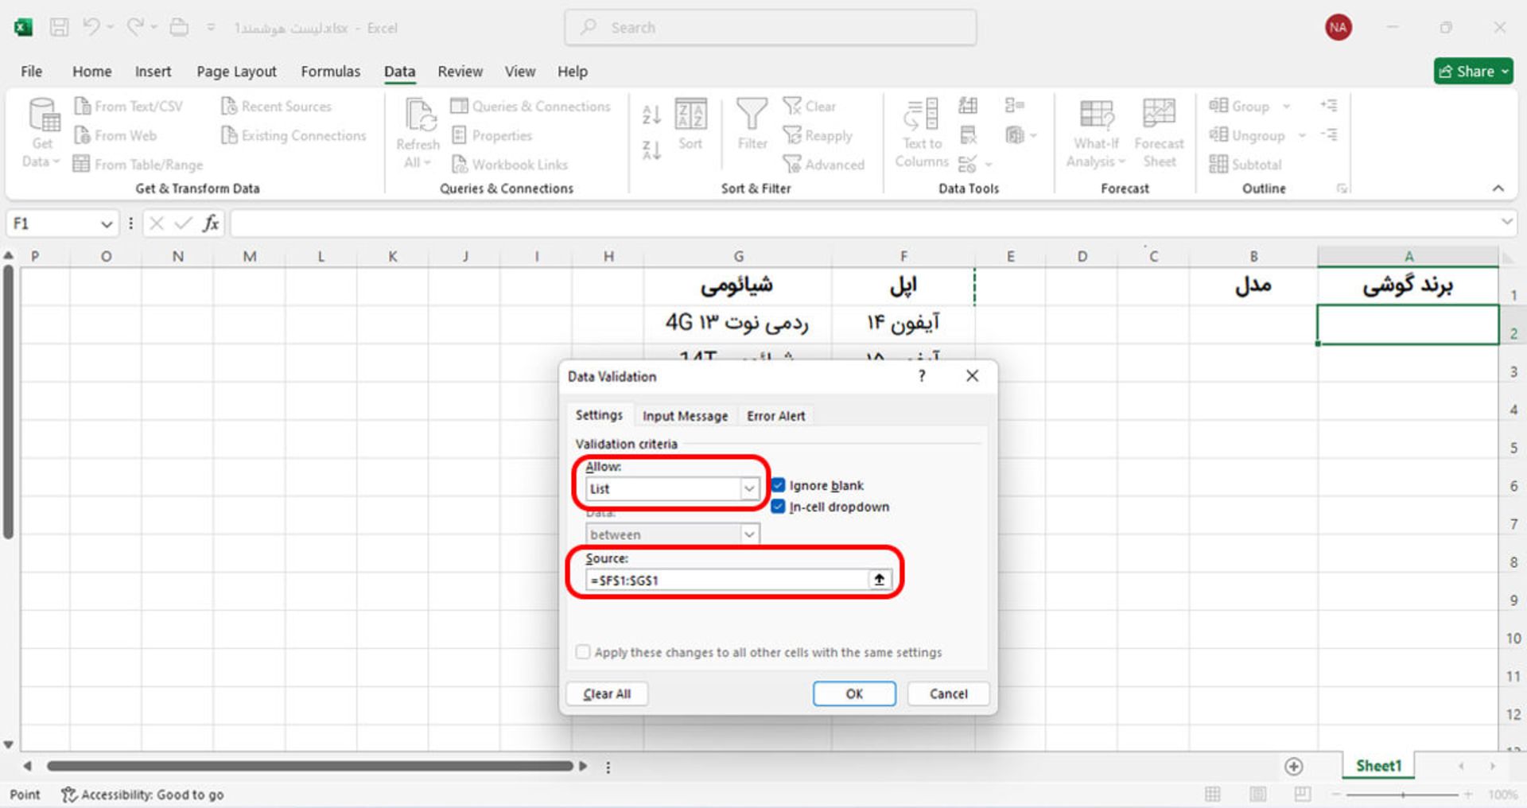
Task: Check Apply these changes to all other cells
Action: (x=583, y=652)
